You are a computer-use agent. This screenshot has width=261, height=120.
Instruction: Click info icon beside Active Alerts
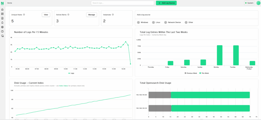pyautogui.click(x=68, y=15)
